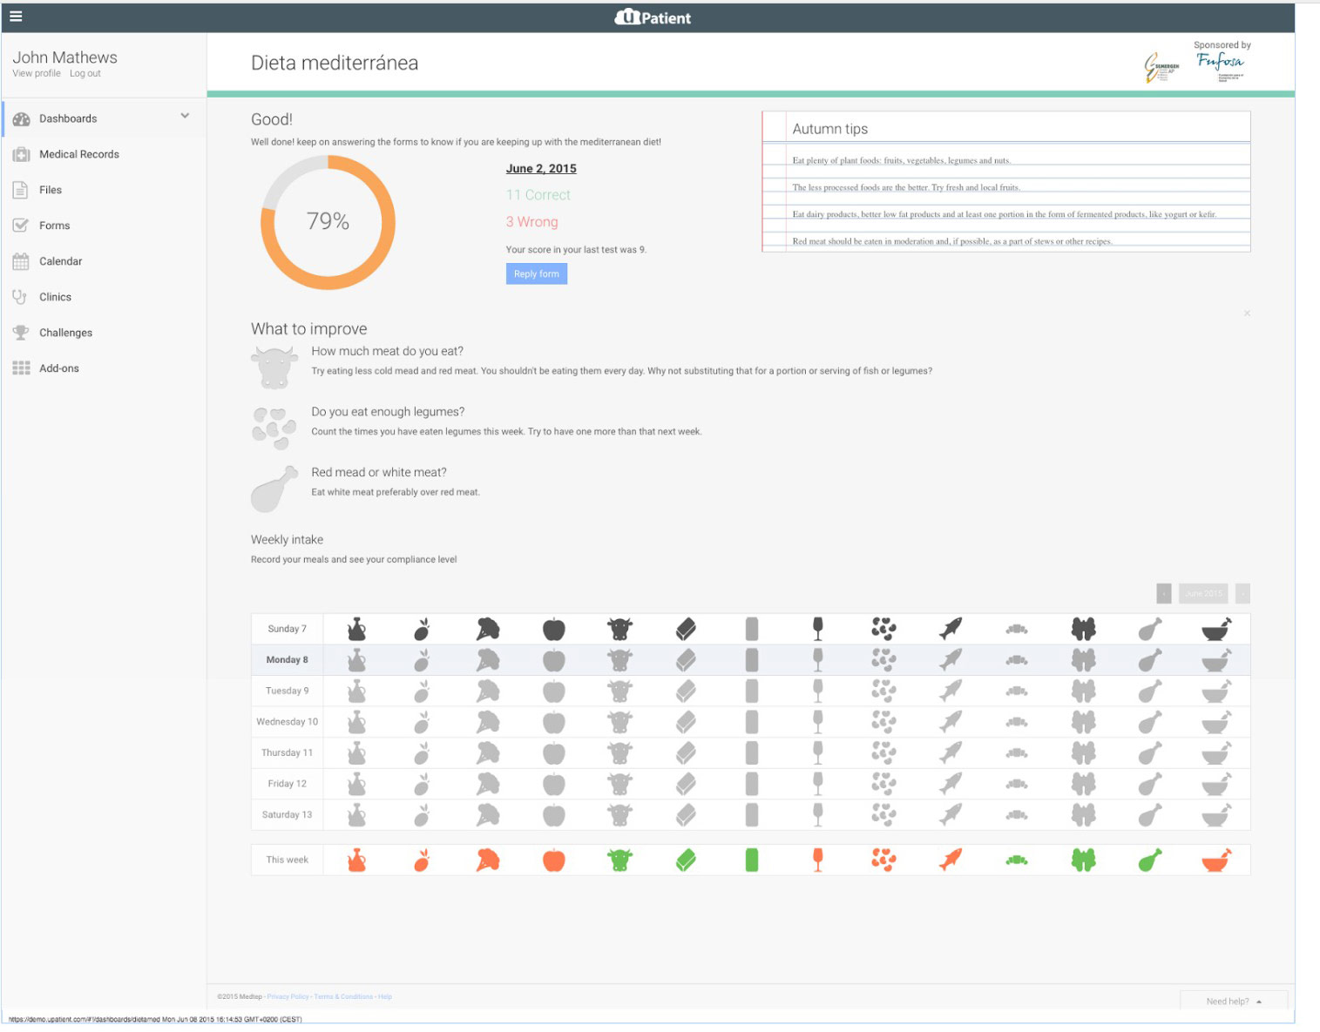The image size is (1320, 1032).
Task: Click the Challenges trophy icon in sidebar
Action: click(21, 333)
